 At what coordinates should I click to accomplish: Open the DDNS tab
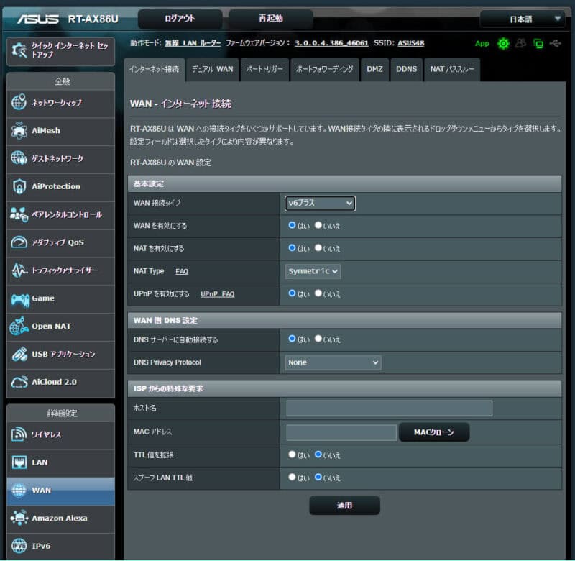[407, 70]
